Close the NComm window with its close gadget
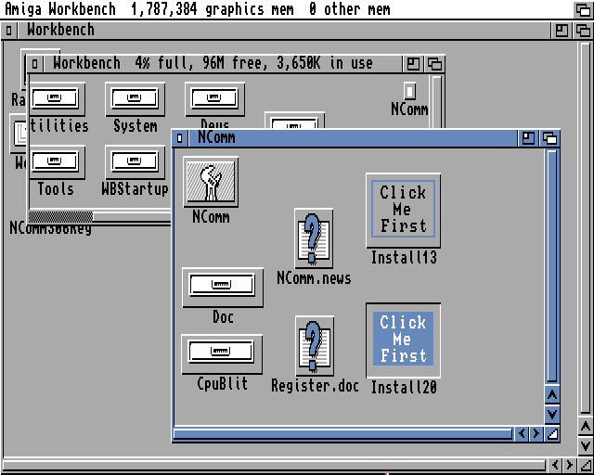 180,138
